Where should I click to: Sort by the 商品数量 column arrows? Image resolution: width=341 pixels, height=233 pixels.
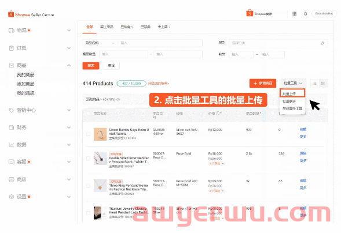[261, 113]
